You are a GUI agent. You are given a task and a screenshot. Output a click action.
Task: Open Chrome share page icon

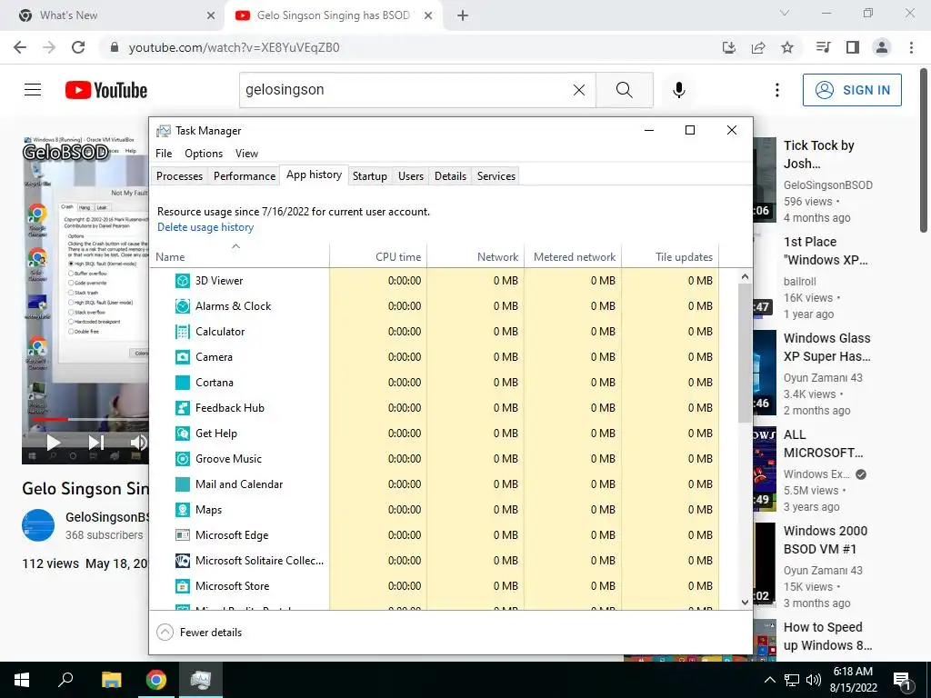[758, 47]
